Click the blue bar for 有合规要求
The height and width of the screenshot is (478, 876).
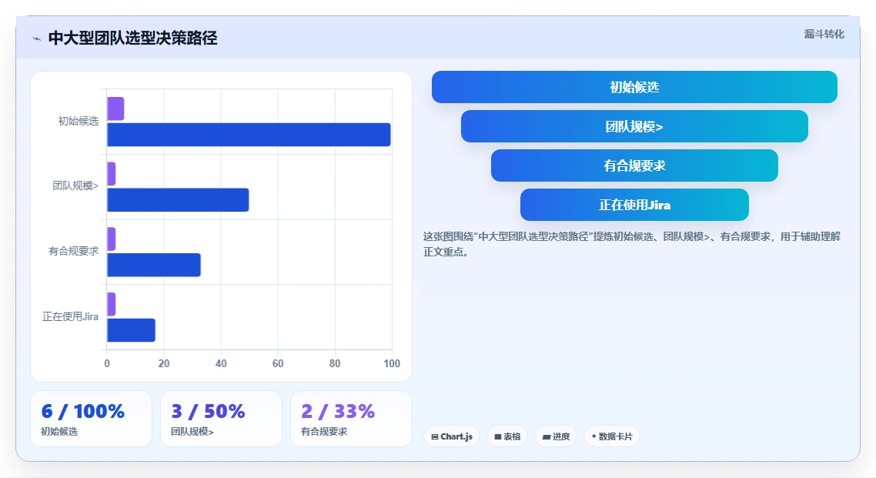(x=154, y=265)
